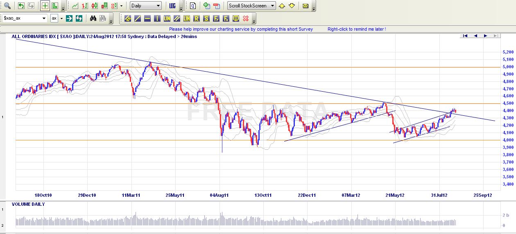The height and width of the screenshot is (234, 516).
Task: Open the Daily period dropdown
Action: [146, 6]
